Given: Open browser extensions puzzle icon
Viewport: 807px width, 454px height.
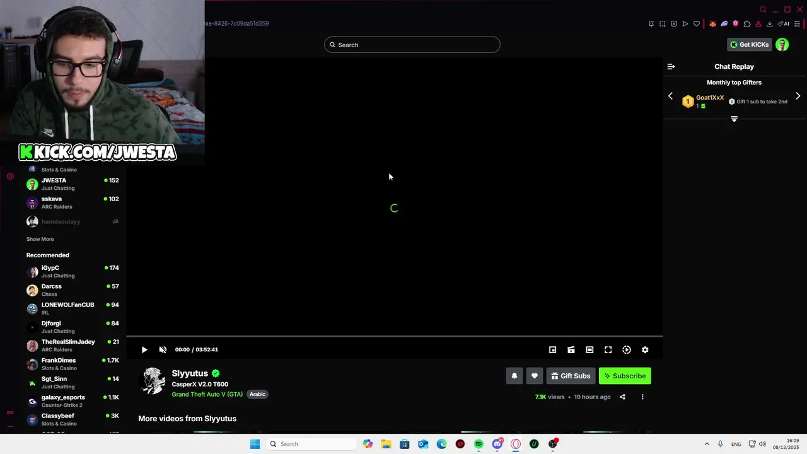Looking at the screenshot, I should pos(747,24).
